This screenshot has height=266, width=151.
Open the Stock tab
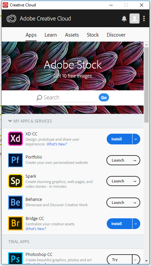tap(93, 35)
